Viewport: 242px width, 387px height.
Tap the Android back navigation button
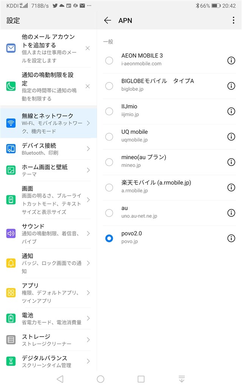(x=60, y=379)
